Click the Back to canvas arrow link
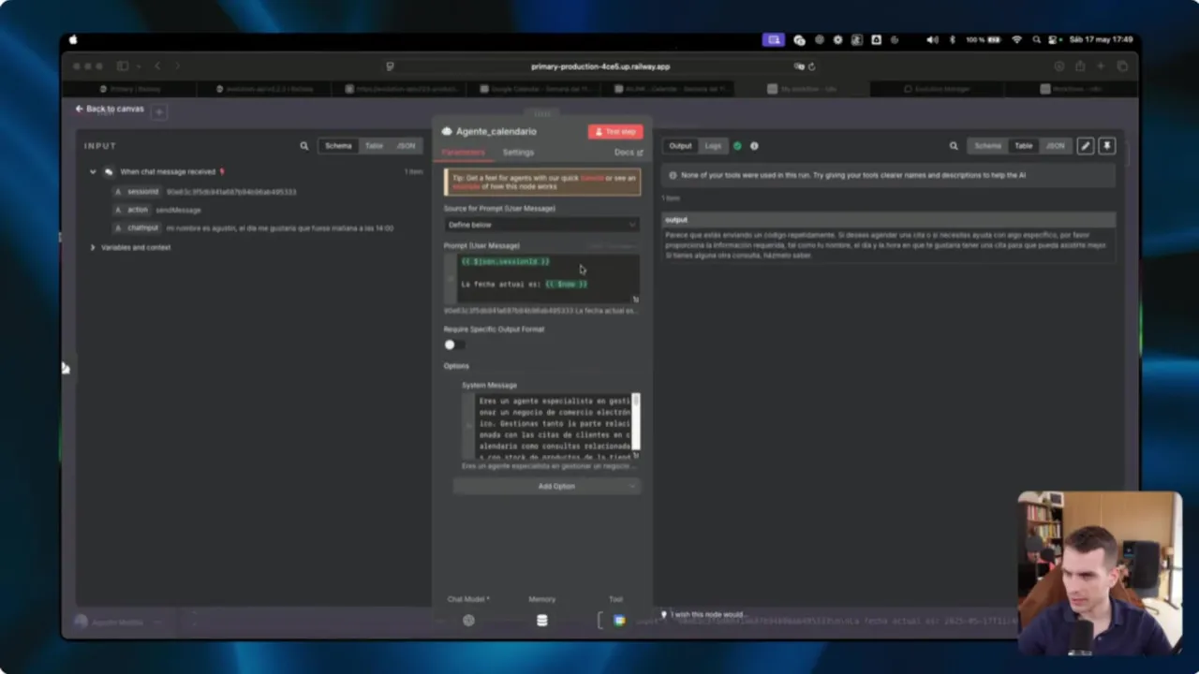The image size is (1199, 674). click(x=110, y=109)
